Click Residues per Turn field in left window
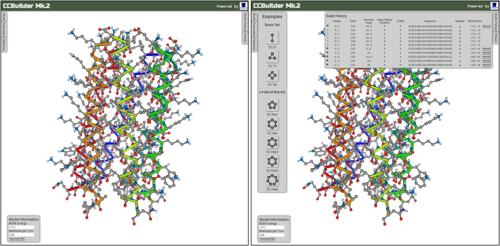This screenshot has width=500, height=246. pos(21,235)
